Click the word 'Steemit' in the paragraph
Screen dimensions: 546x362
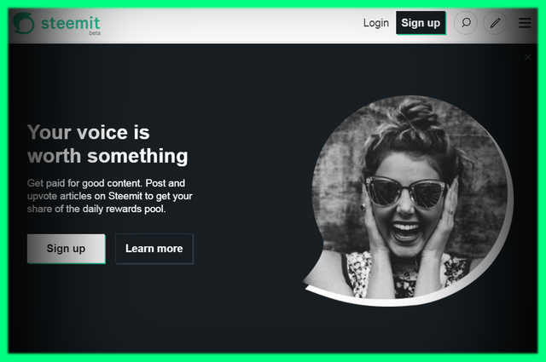pyautogui.click(x=125, y=196)
